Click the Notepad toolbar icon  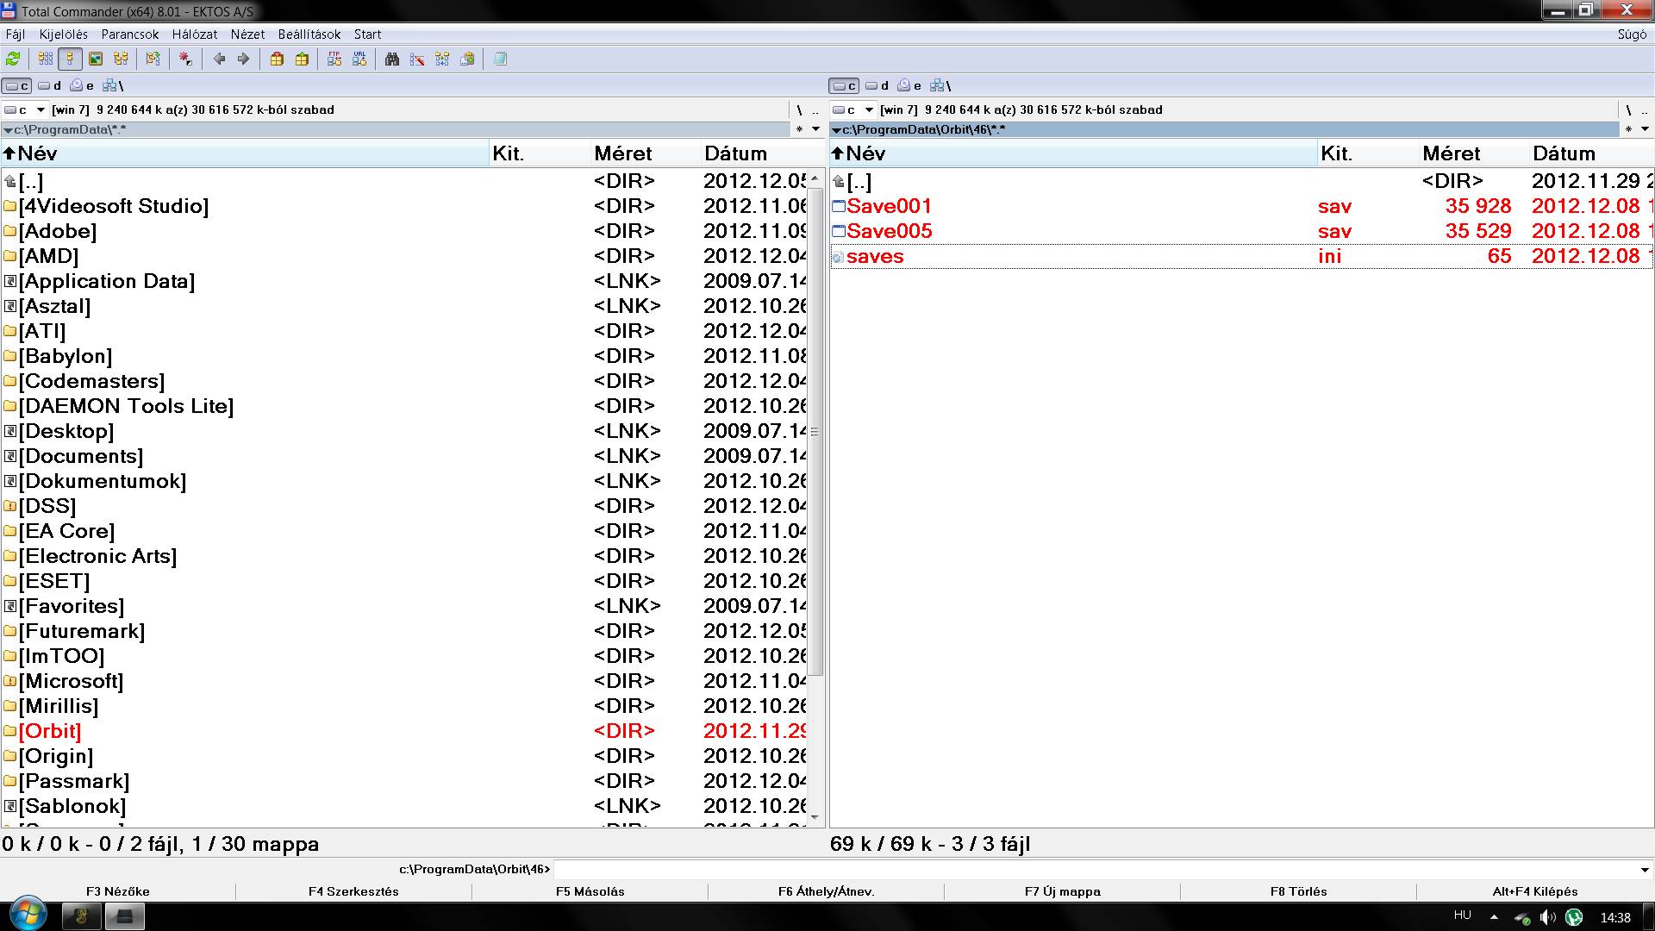(500, 59)
